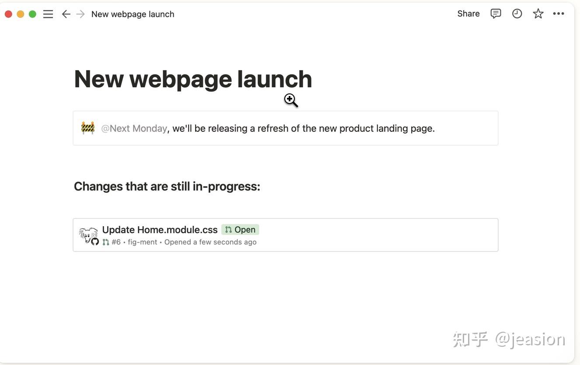Open the sidebar hamburger menu
This screenshot has height=365, width=580.
[x=48, y=14]
